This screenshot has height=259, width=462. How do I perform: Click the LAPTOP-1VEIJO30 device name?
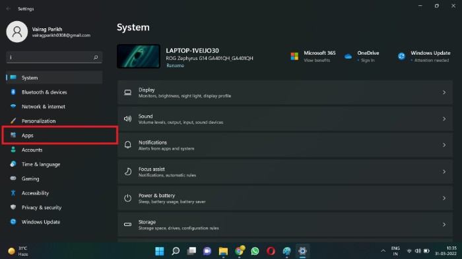[193, 51]
